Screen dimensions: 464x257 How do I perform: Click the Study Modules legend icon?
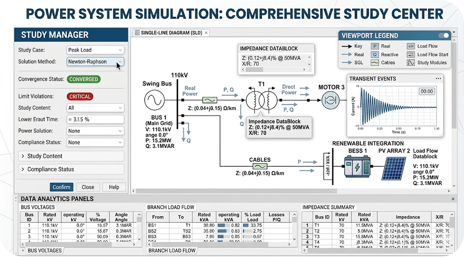point(411,63)
